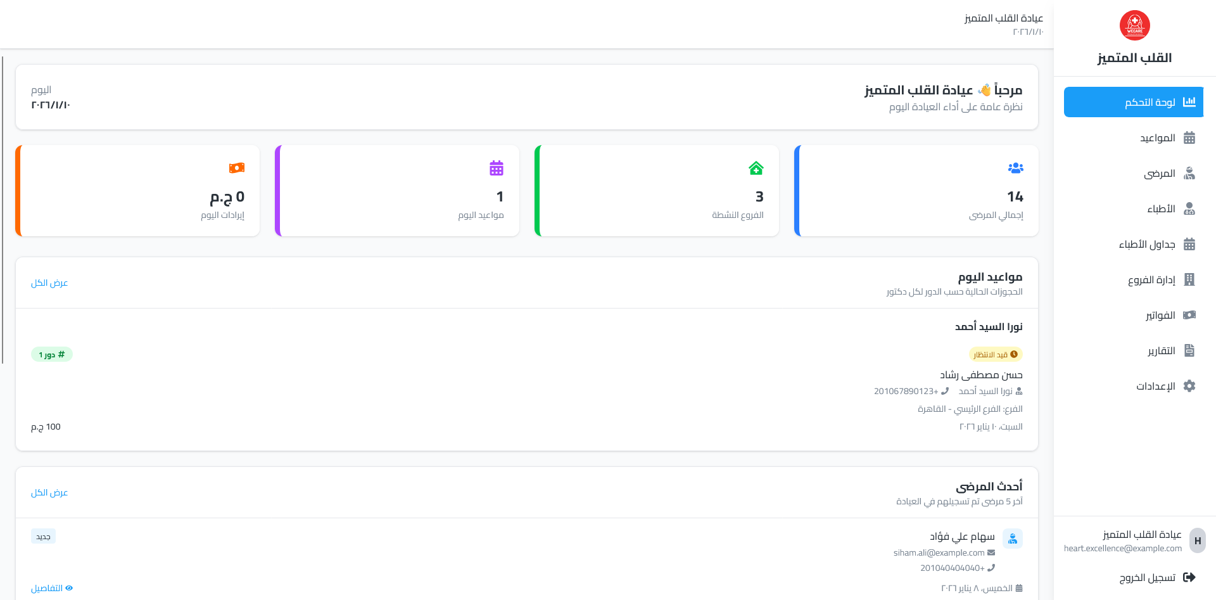The width and height of the screenshot is (1216, 600).
Task: Open the المواعيد calendar icon in sidebar
Action: coord(1189,137)
